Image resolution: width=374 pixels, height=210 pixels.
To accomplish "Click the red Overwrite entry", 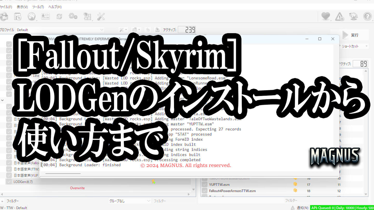I will click(77, 188).
